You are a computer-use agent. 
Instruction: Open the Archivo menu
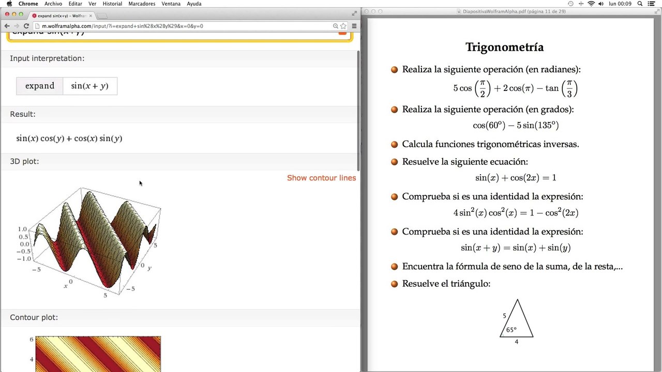[53, 4]
